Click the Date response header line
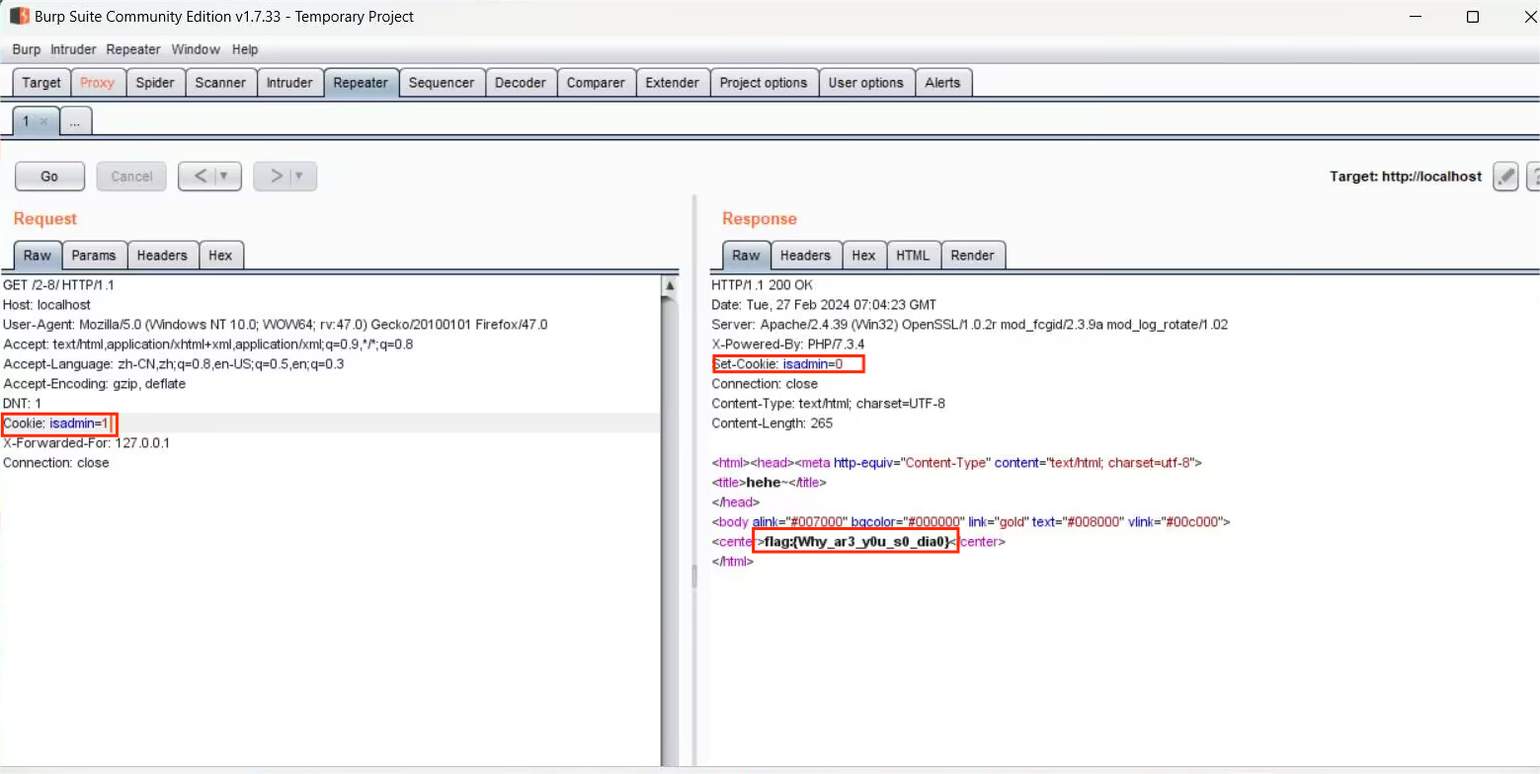 tap(824, 305)
